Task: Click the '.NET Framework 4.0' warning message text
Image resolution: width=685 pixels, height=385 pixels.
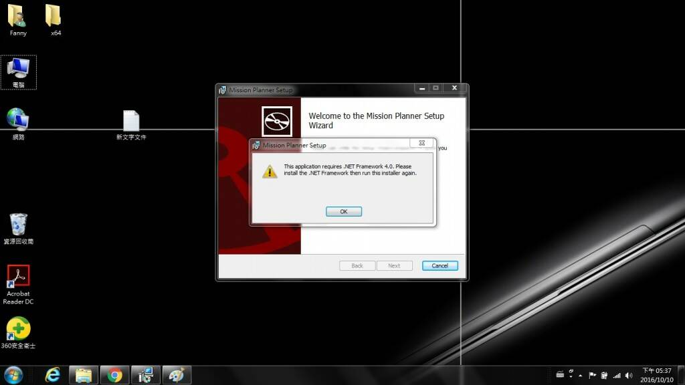Action: click(x=350, y=170)
